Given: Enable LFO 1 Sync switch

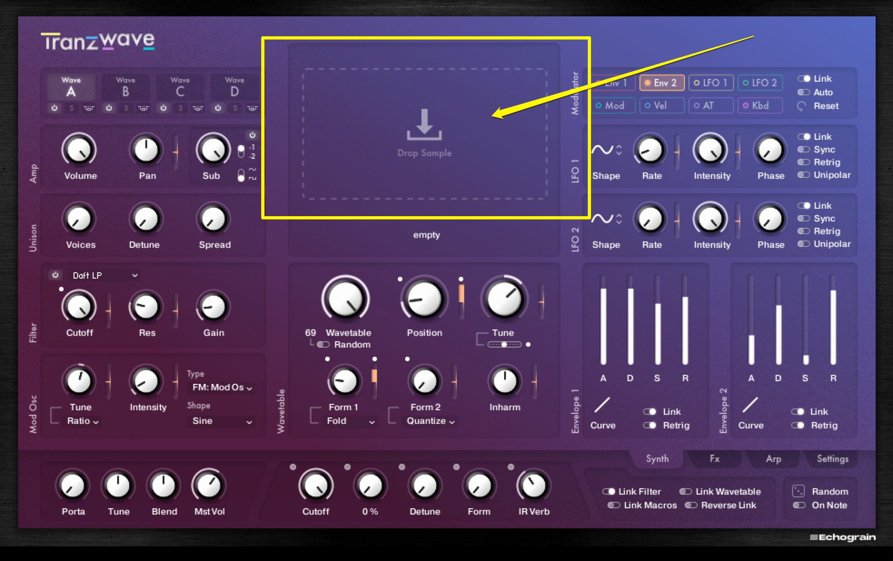Looking at the screenshot, I should tap(804, 149).
